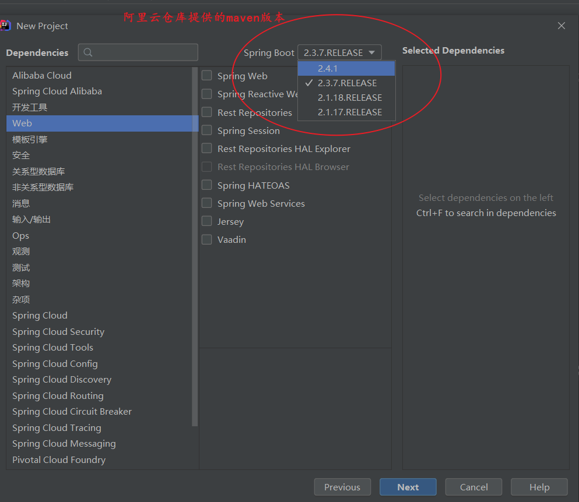Open the 模板引擎 category
579x502 pixels.
(99, 139)
